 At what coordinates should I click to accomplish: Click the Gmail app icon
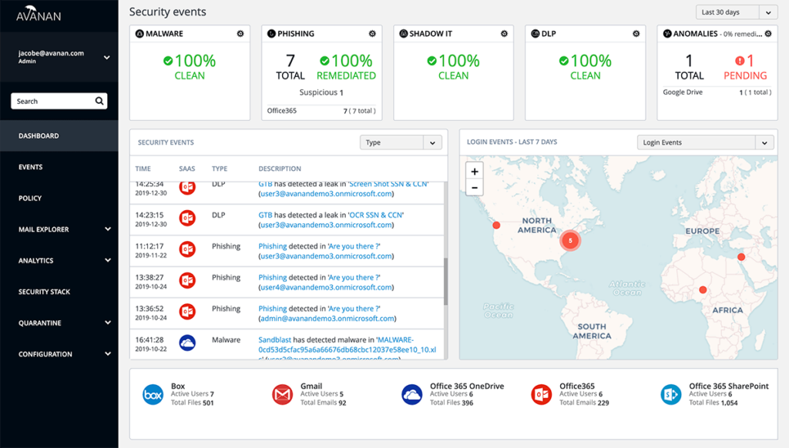pos(282,395)
